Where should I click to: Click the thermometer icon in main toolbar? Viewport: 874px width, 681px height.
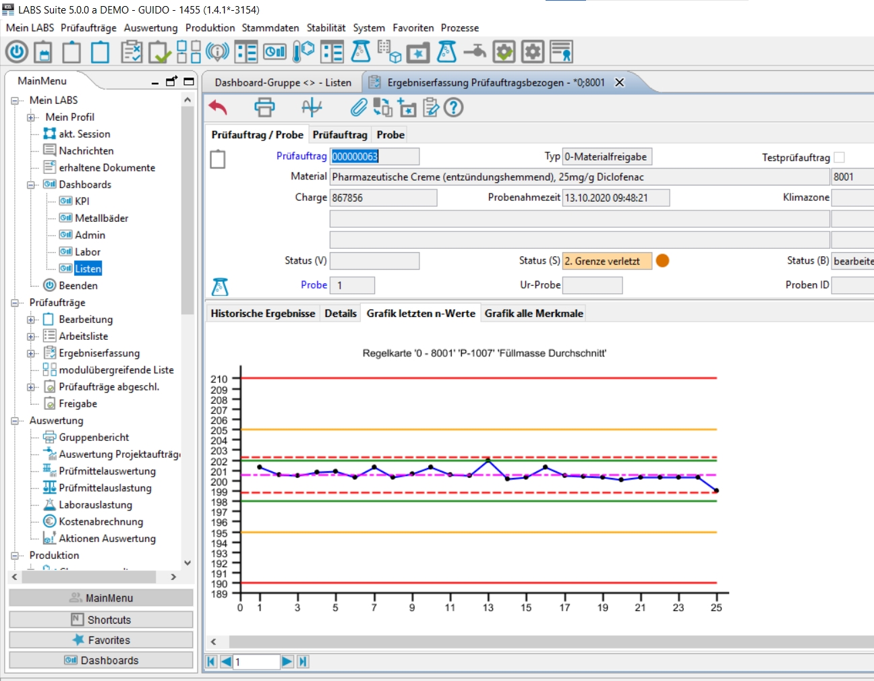[303, 52]
